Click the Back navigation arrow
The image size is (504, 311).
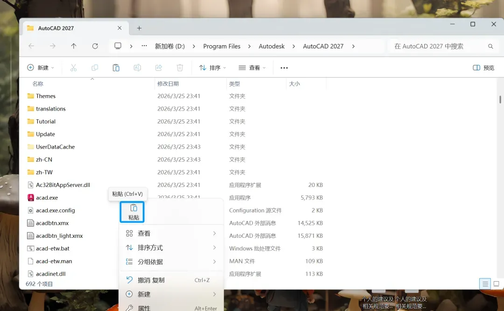(x=31, y=46)
